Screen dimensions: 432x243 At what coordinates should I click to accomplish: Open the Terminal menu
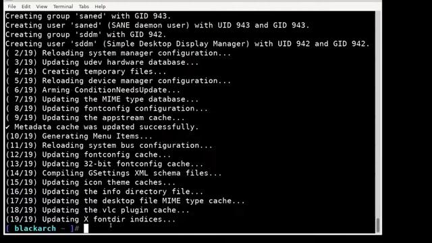click(63, 6)
